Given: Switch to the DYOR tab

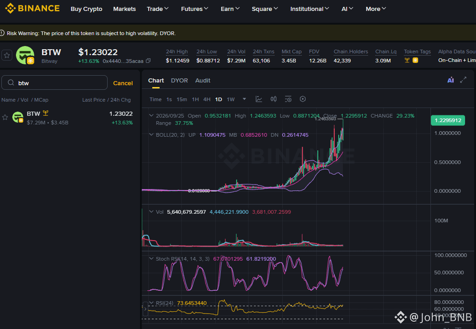Looking at the screenshot, I should click(179, 81).
